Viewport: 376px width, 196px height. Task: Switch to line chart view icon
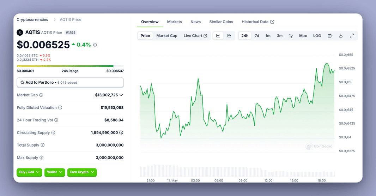(218, 36)
